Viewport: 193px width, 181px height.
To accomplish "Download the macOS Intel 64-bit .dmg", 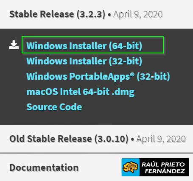I will (80, 92).
